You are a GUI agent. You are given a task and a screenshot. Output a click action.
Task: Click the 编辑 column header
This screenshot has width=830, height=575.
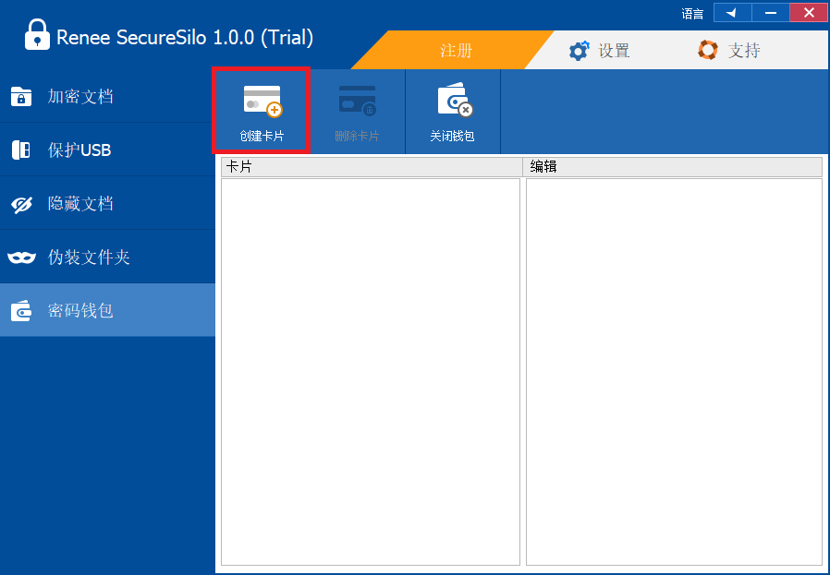pyautogui.click(x=672, y=167)
